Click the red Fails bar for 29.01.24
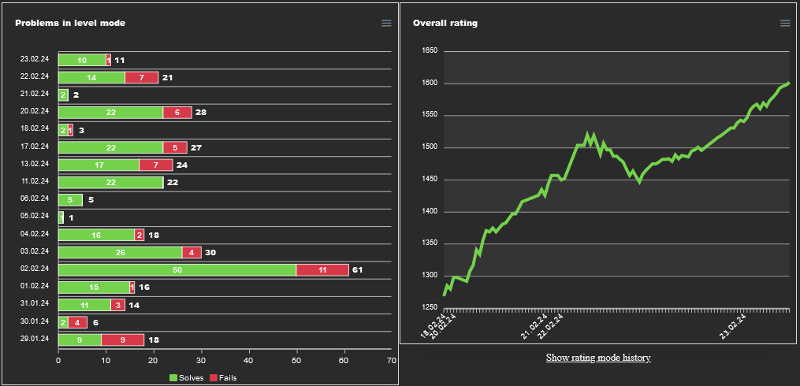 123,340
